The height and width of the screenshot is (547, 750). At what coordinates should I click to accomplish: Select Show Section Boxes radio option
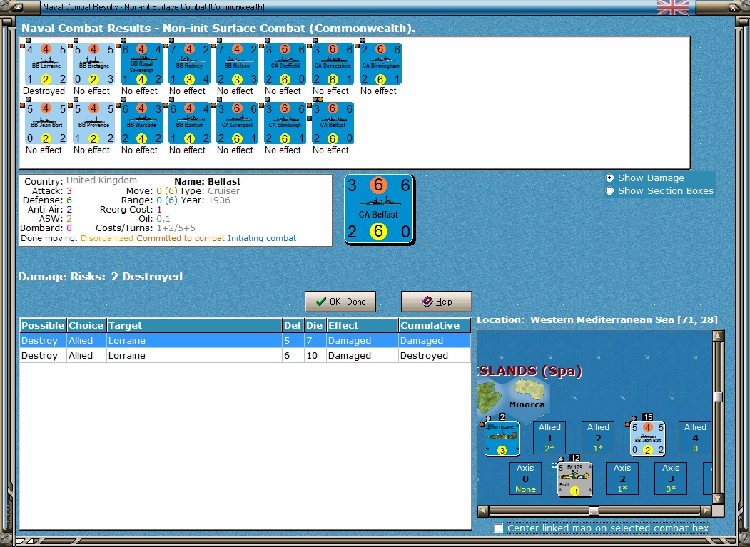(x=610, y=191)
